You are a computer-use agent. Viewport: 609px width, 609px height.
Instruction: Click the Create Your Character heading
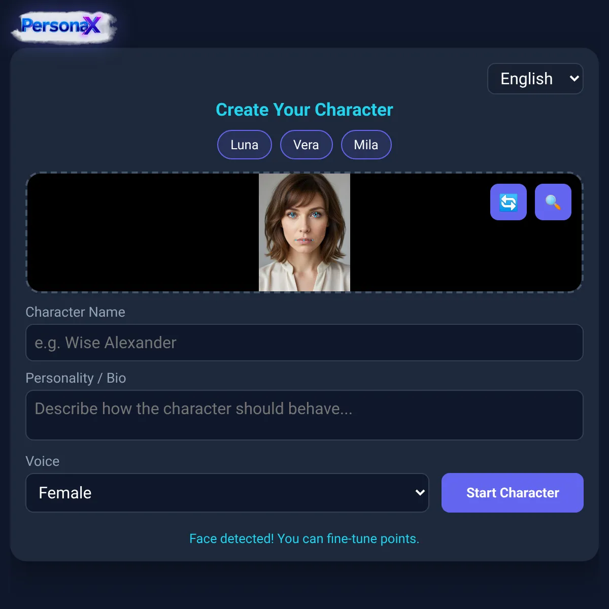[x=304, y=110]
